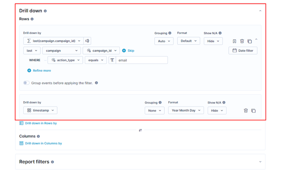
Task: Duplicate the timestamp drill down row
Action: tap(253, 111)
